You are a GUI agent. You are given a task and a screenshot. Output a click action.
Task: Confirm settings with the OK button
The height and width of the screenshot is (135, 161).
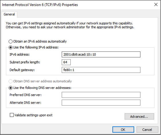point(123,130)
